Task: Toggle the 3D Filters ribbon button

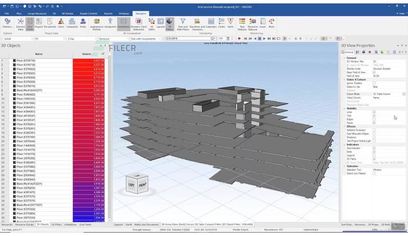Action: [170, 24]
